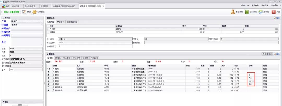The image size is (282, 106).
Task: Expand row 7 窗扇压线 tree node
Action: coord(54,87)
